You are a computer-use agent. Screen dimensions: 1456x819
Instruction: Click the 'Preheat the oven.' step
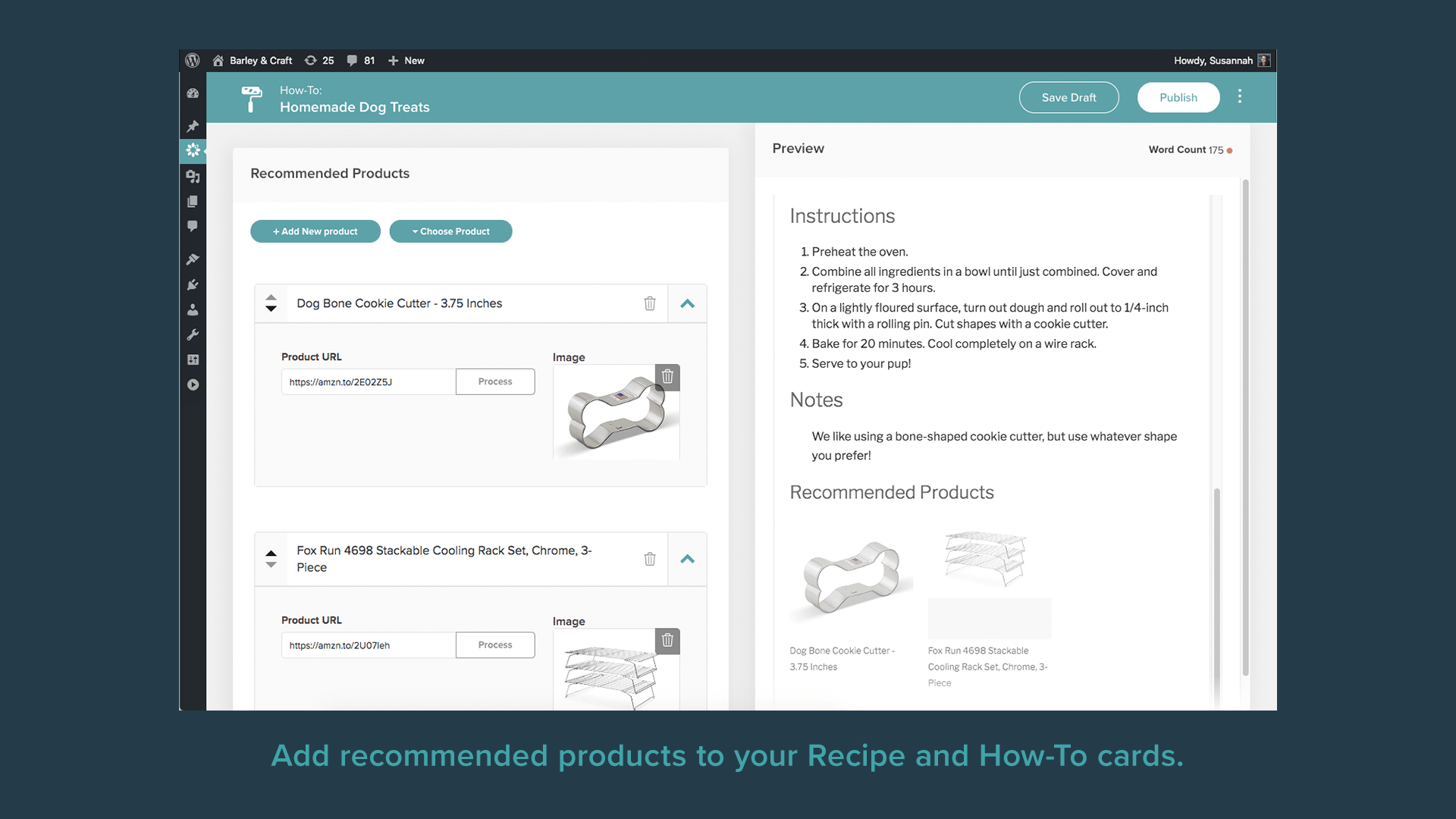click(859, 252)
